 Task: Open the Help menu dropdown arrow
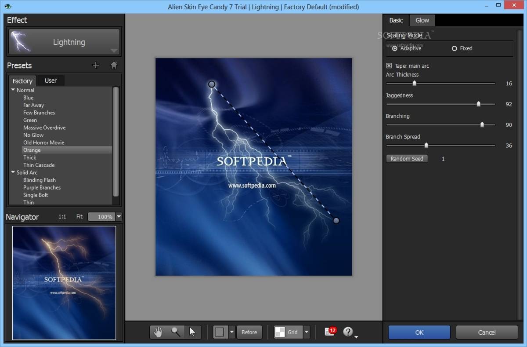coord(356,337)
